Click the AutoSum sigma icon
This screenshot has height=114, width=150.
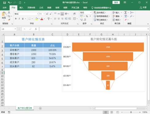(126, 13)
